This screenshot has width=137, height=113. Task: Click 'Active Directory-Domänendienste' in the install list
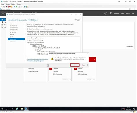tap(36, 38)
